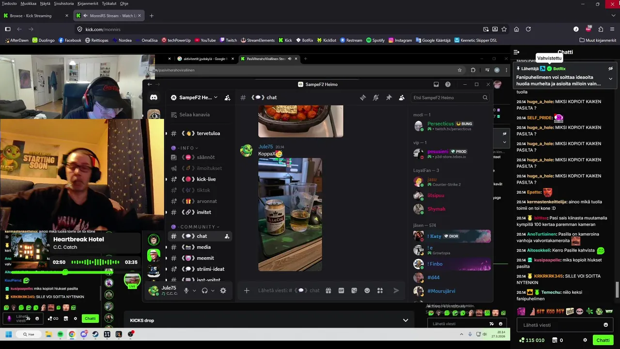Open Kirjanmerkit menu
This screenshot has width=620, height=349.
click(88, 3)
